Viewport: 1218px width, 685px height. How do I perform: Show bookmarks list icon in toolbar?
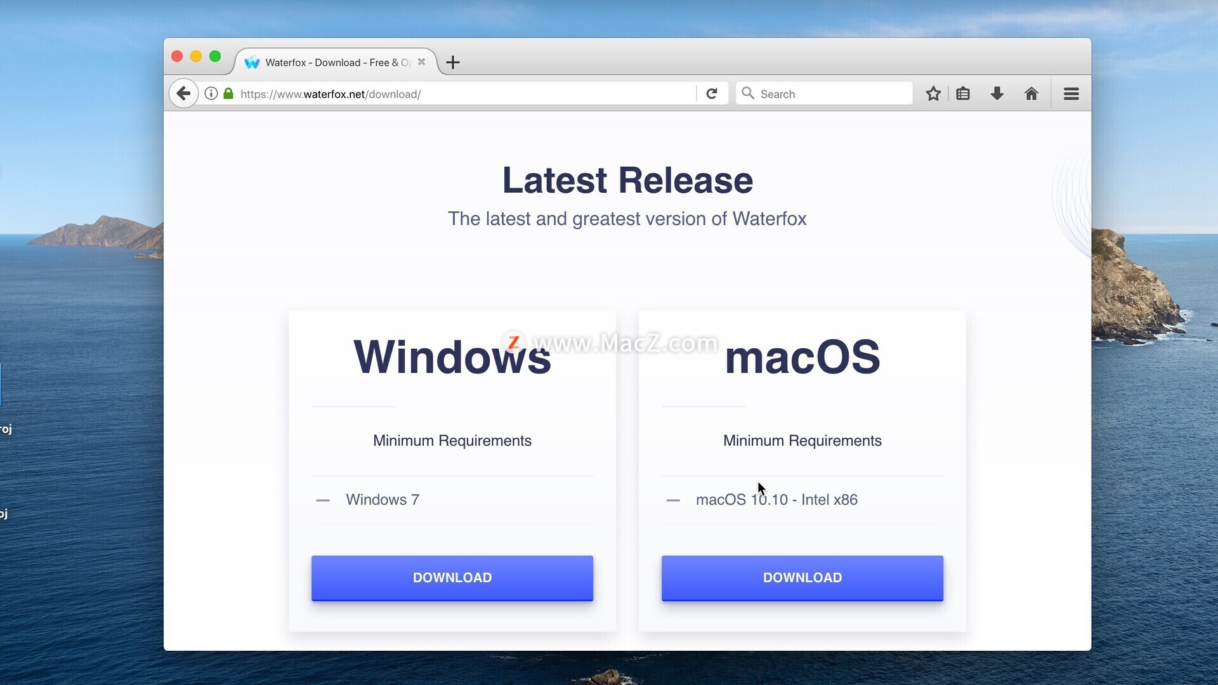point(963,94)
